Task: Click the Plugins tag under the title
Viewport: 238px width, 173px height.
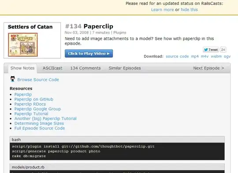Action: click(119, 33)
